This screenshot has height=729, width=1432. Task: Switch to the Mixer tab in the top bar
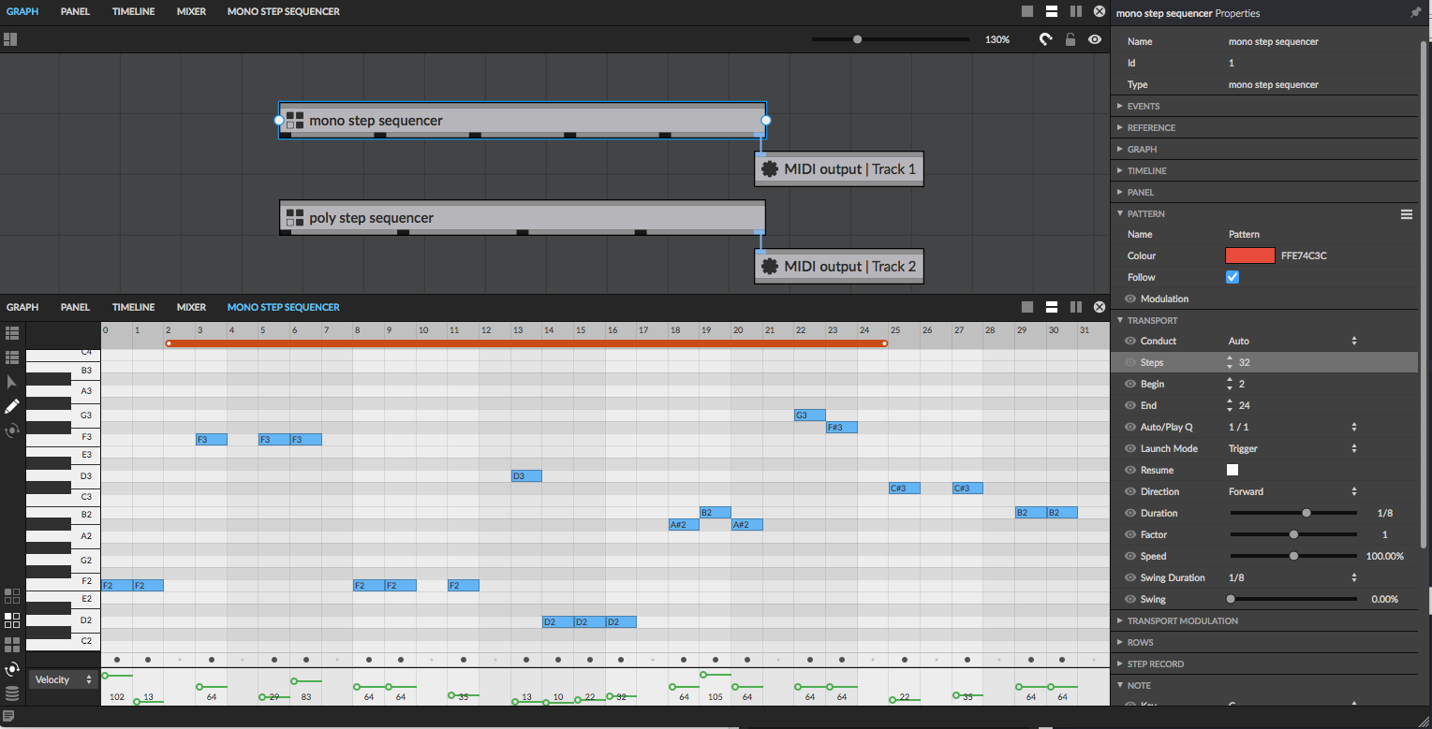tap(191, 11)
